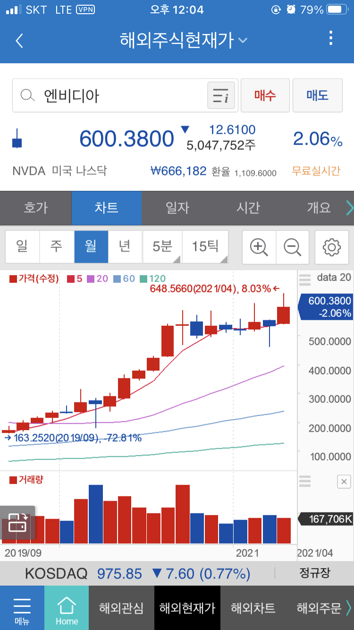
Task: Select the 일 daily period
Action: 22,247
